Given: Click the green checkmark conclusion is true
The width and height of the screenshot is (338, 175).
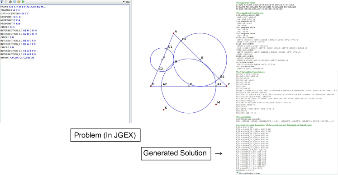Looking at the screenshot, I should click(x=238, y=173).
